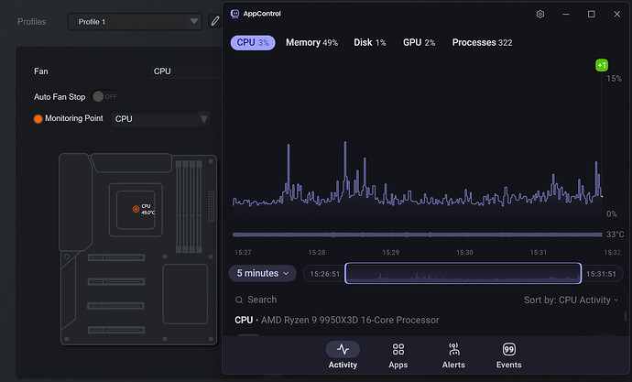632x382 pixels.
Task: Open the Events icon
Action: 509,349
